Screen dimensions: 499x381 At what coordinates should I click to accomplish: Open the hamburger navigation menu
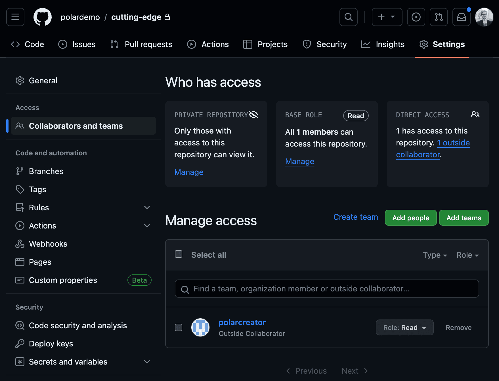pyautogui.click(x=15, y=17)
